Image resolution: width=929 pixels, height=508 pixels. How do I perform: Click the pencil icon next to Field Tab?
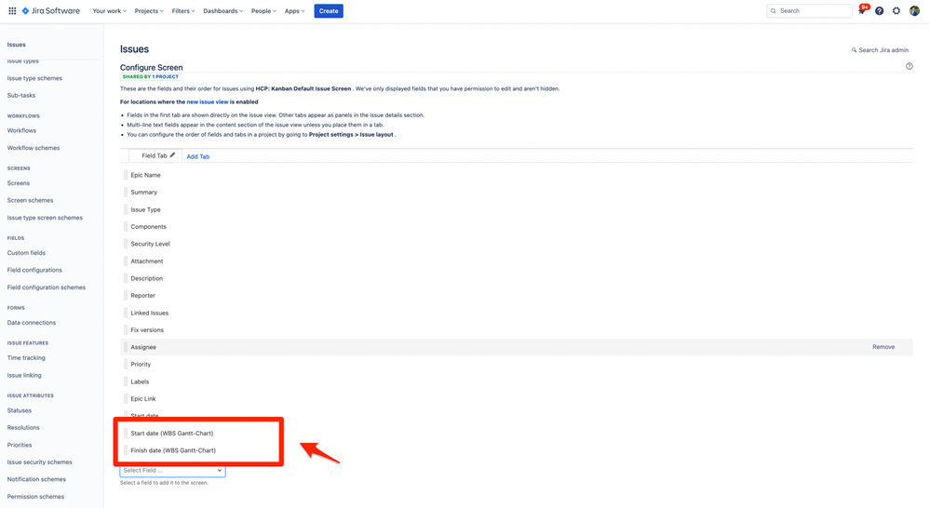(172, 155)
